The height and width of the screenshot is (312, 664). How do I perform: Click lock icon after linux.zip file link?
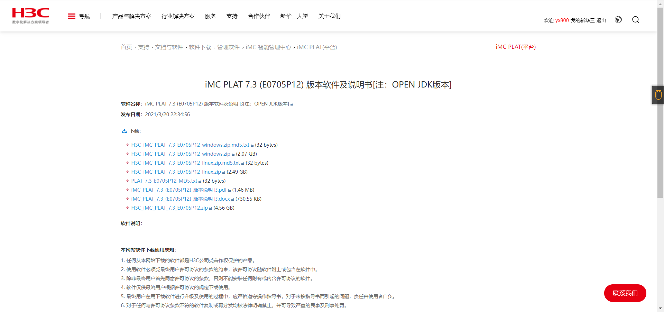coord(224,172)
